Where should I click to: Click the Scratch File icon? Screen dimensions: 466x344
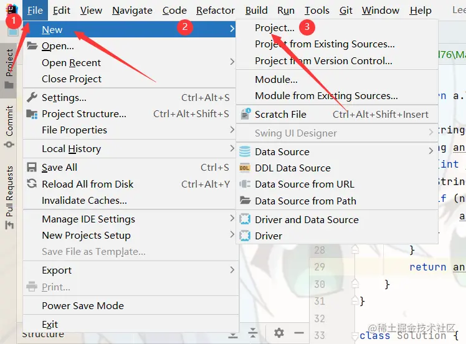(245, 114)
